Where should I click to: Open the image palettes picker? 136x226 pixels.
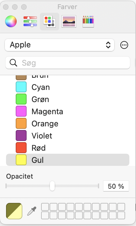tap(69, 22)
